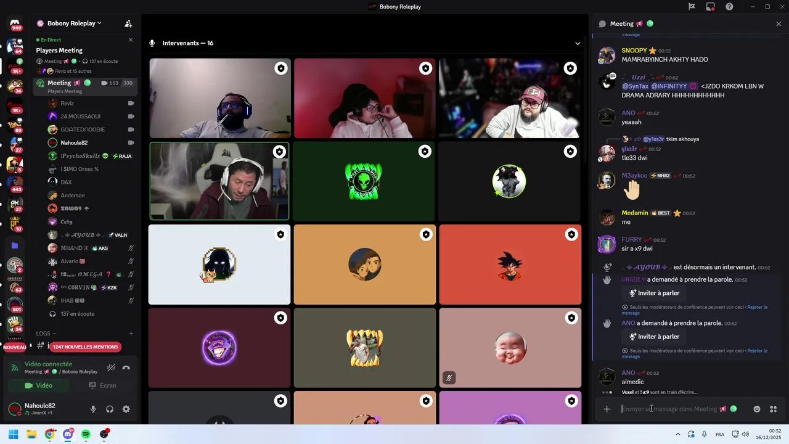789x444 pixels.
Task: Invite ANO to speak
Action: point(654,337)
